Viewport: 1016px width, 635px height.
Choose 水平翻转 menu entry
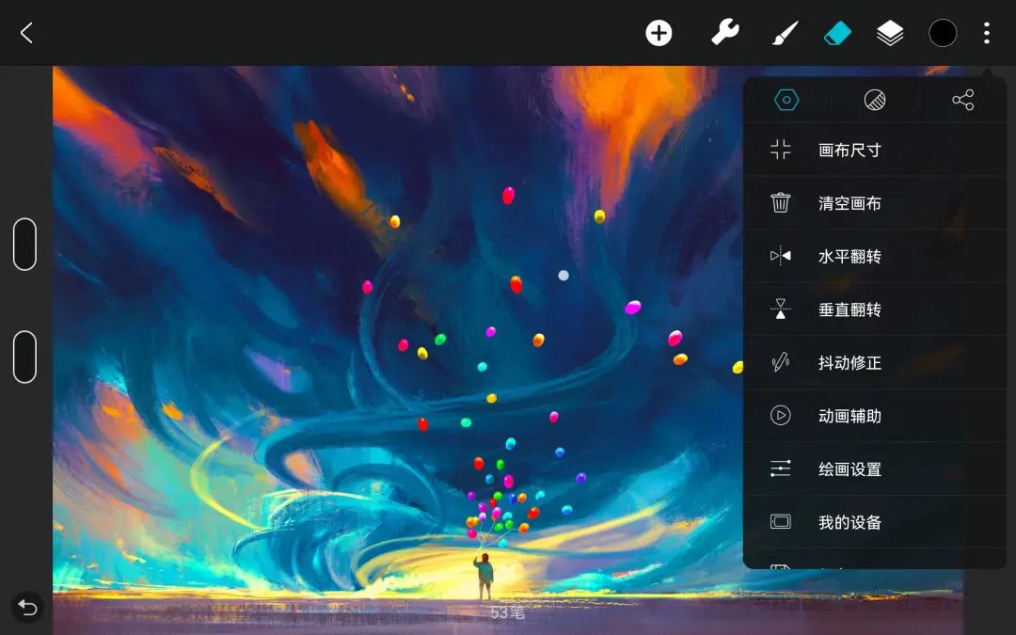(875, 256)
